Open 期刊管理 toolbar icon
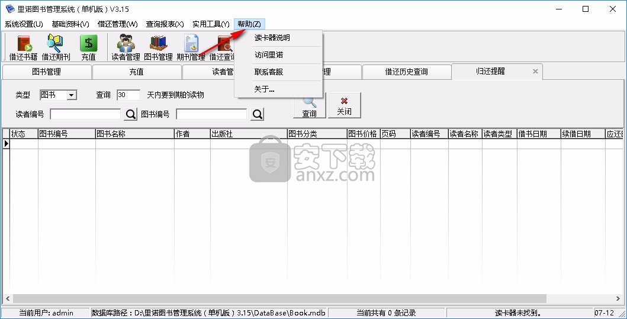Screen dimensions: 627x319 coord(191,47)
